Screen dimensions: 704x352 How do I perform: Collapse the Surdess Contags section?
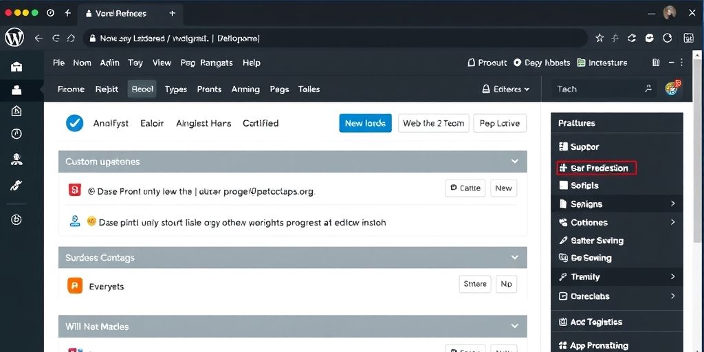(x=515, y=257)
